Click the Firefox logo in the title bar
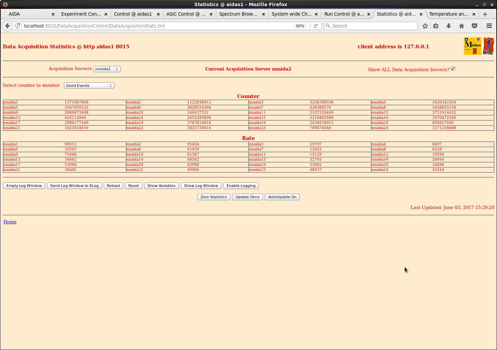This screenshot has width=497, height=350. point(5,4)
